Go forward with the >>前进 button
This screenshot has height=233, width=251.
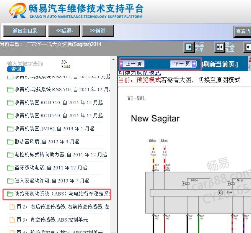(98, 31)
